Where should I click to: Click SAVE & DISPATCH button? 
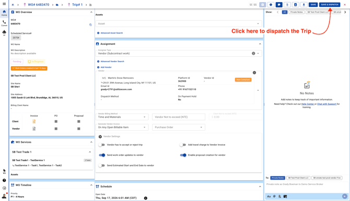330,5
